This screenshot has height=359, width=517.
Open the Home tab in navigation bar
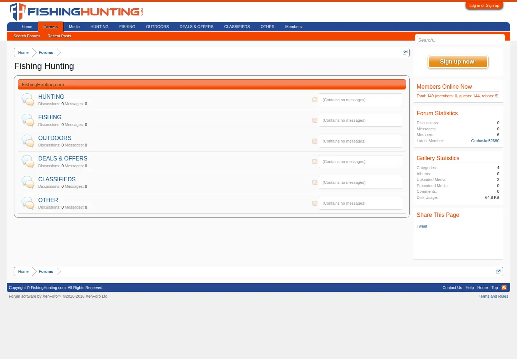(27, 27)
